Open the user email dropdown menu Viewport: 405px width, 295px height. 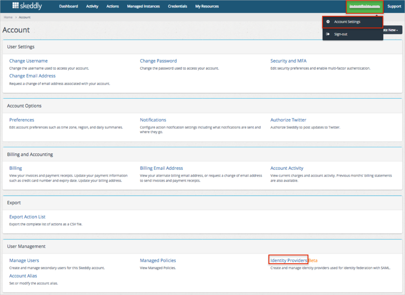364,6
